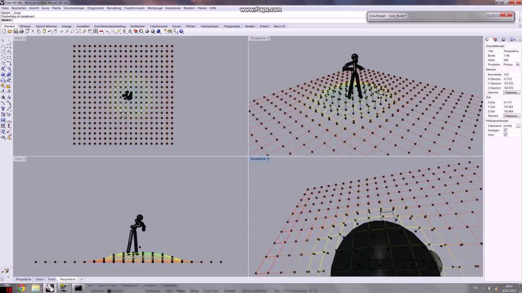Click the Explode icon in left toolbar
Viewport: 522px width, 293px height.
(x=9, y=87)
